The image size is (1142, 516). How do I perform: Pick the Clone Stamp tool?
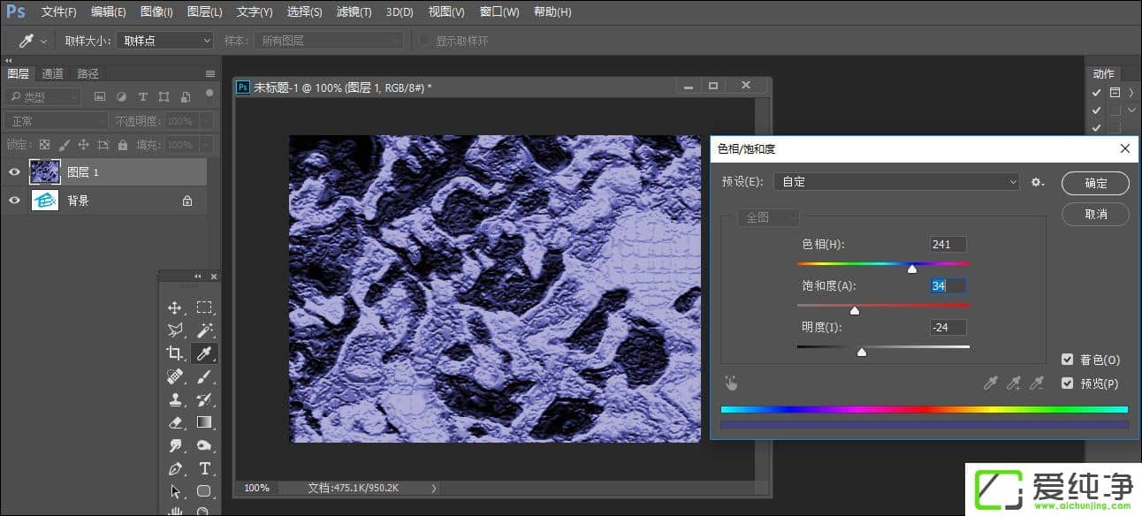click(x=175, y=399)
